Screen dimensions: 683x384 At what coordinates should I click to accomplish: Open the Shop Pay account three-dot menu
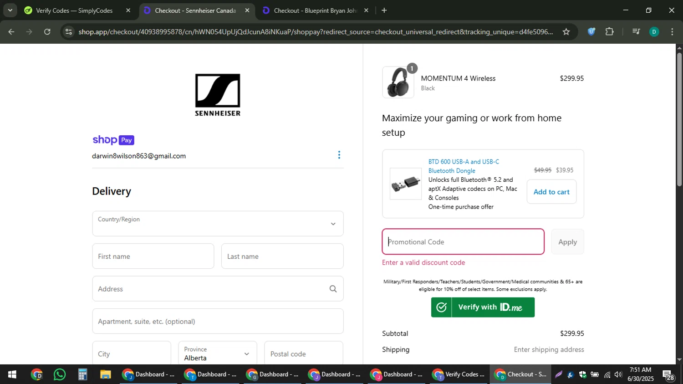(x=339, y=155)
